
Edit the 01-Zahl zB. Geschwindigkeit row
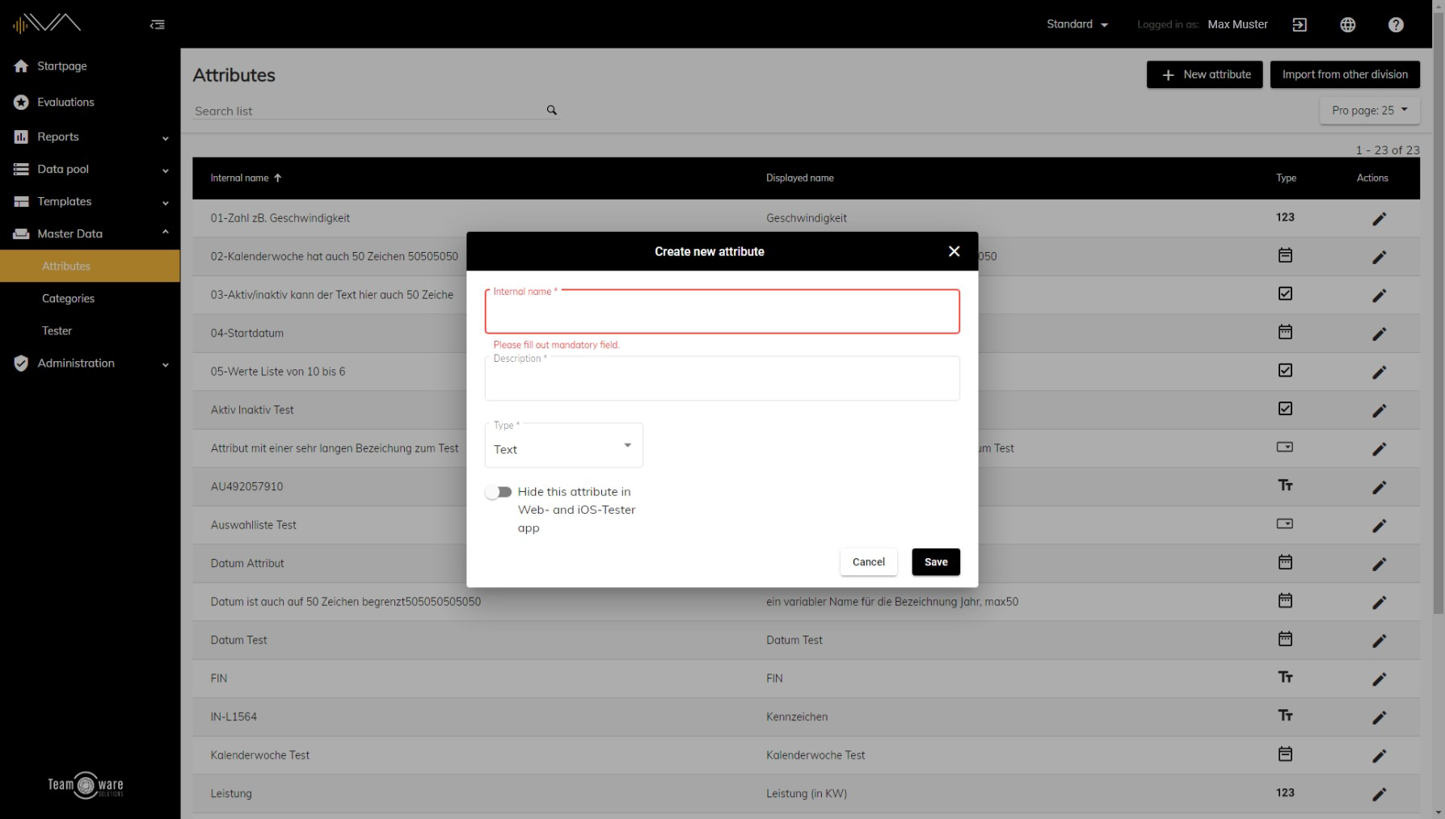point(1379,218)
